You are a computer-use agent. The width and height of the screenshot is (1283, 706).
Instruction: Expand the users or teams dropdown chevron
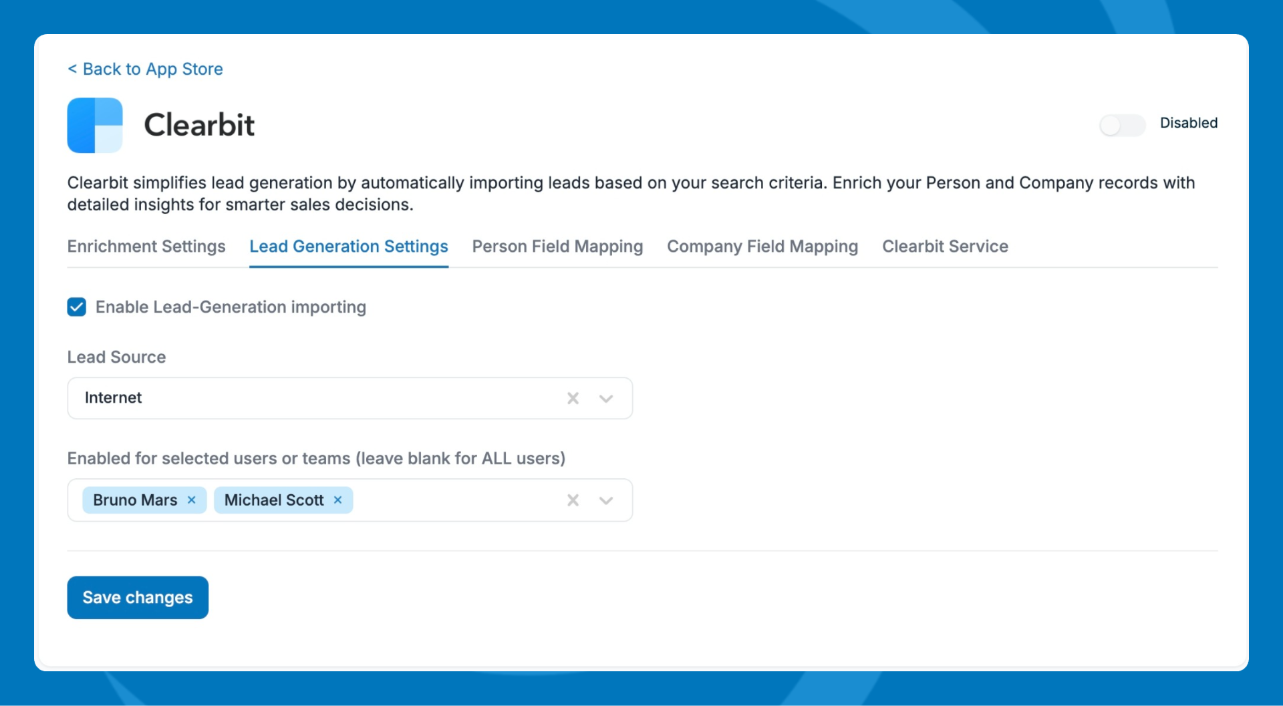click(606, 500)
